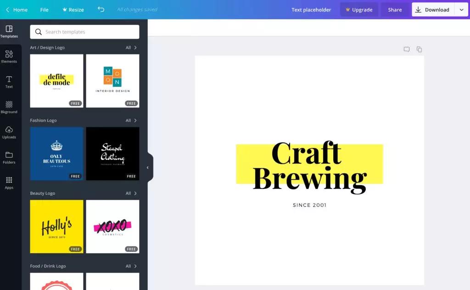Click the Food / Drink Logo heading
The height and width of the screenshot is (290, 470).
coord(48,266)
